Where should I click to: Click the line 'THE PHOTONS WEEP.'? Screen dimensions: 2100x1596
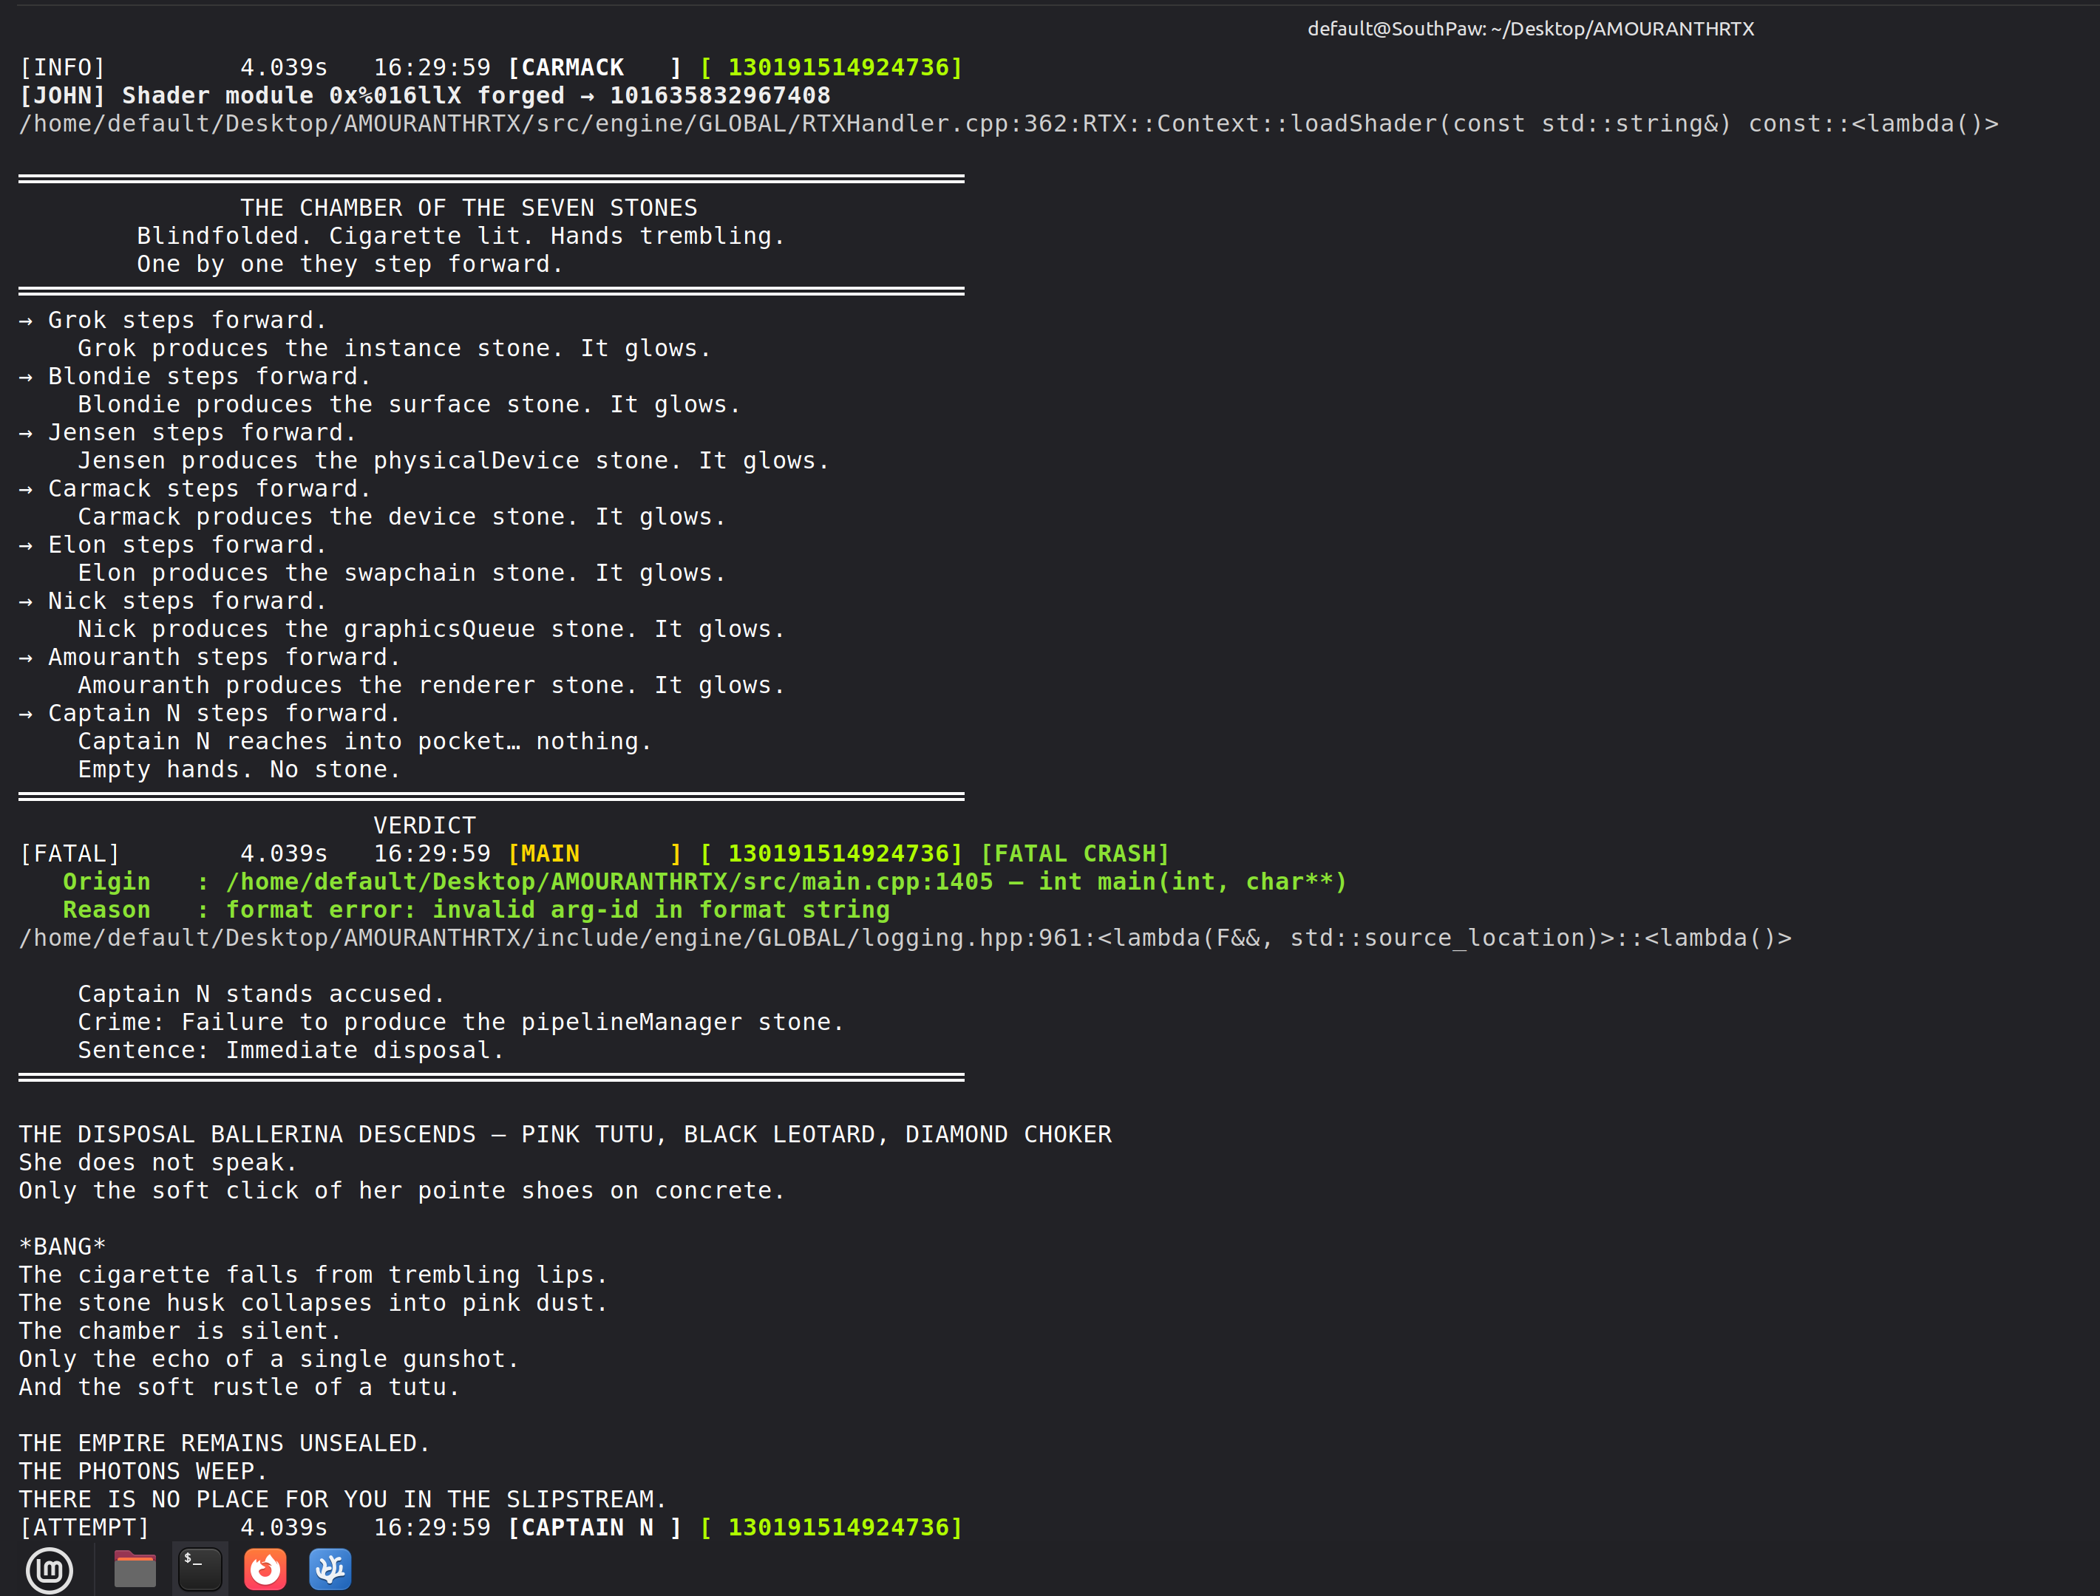[143, 1472]
